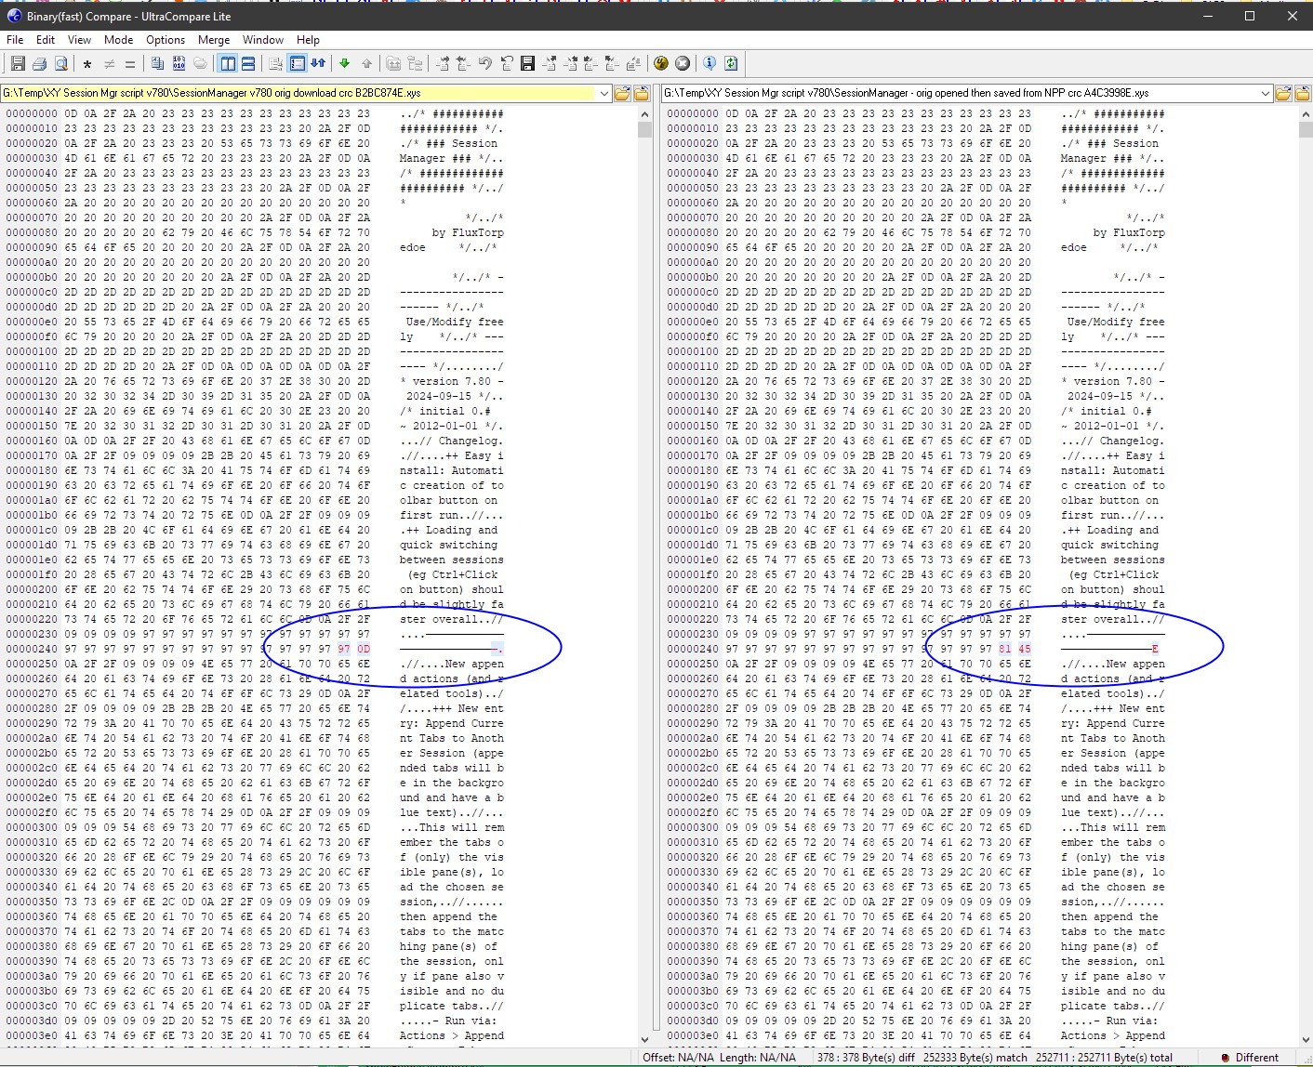Click the save icon in the toolbar

coord(17,63)
